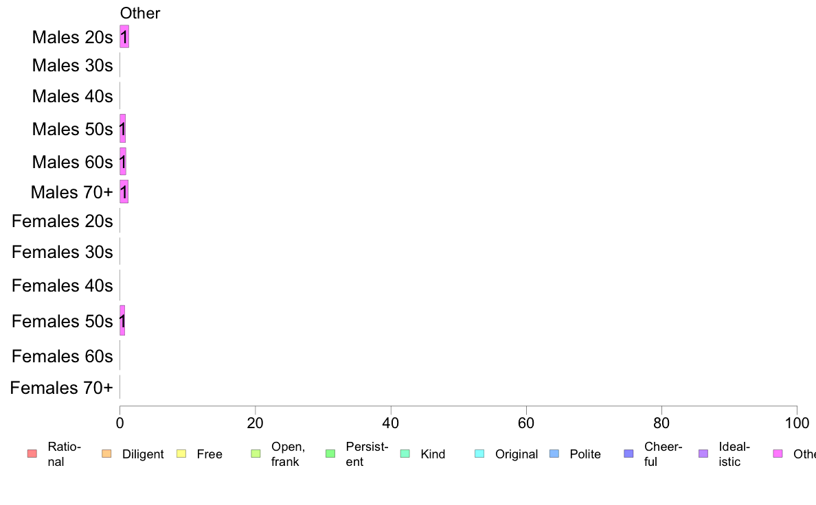Viewport: 816px width, 505px height.
Task: Click the Idealistic legend purple swatch
Action: (x=703, y=454)
